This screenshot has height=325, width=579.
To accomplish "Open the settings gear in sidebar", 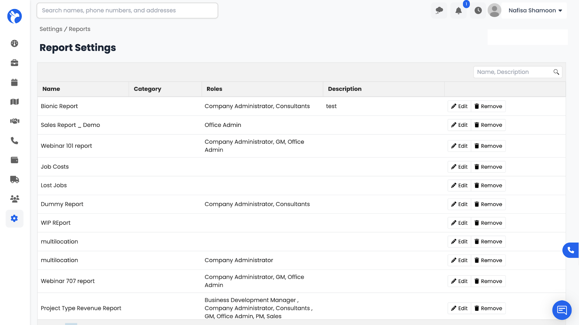I will tap(14, 218).
